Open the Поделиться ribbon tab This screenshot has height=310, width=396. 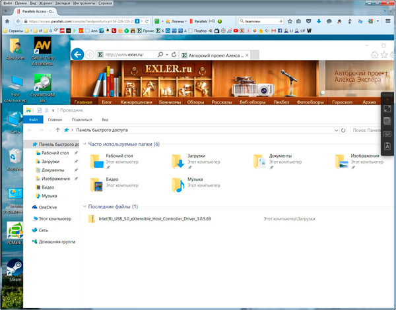click(x=81, y=119)
